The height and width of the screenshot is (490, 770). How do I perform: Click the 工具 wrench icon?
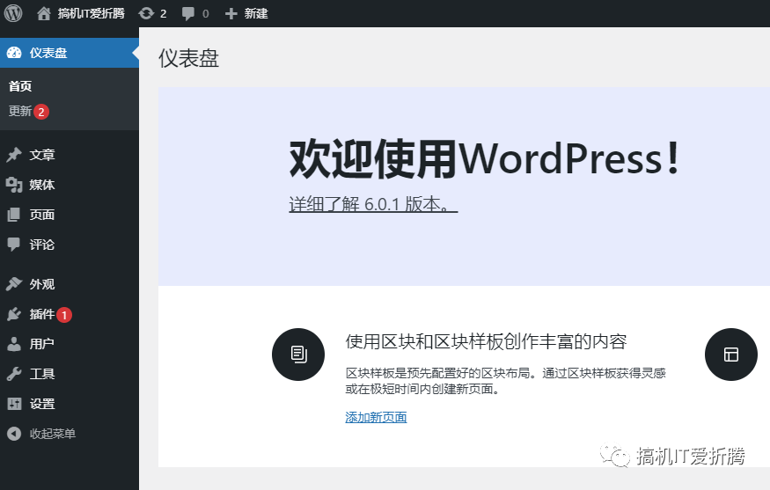tap(14, 374)
